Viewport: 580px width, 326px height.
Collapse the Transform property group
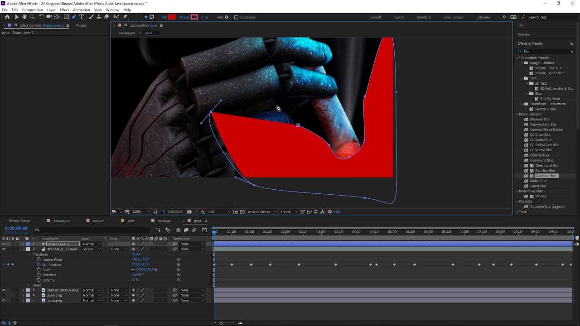pyautogui.click(x=29, y=254)
